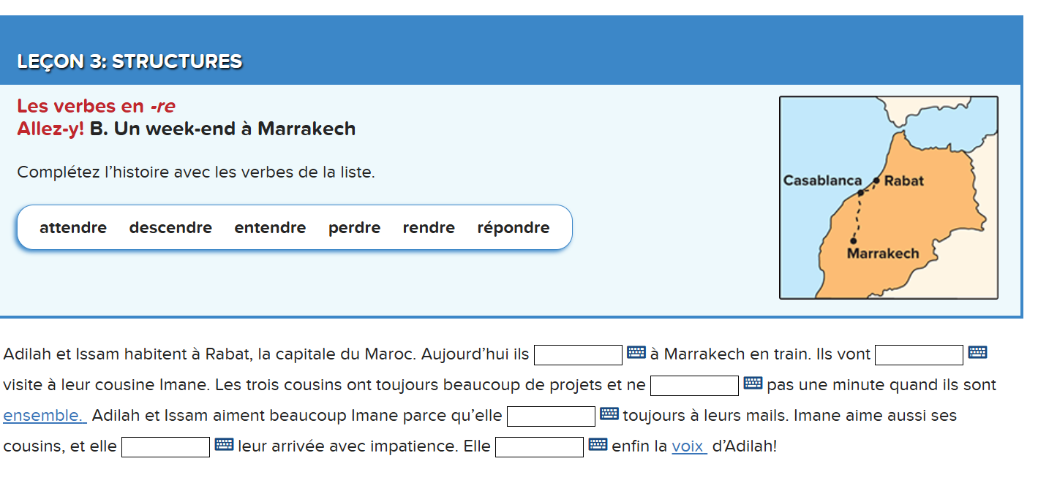Open the keyboard helper before 'pas une minute'
The width and height of the screenshot is (1038, 491).
752,384
